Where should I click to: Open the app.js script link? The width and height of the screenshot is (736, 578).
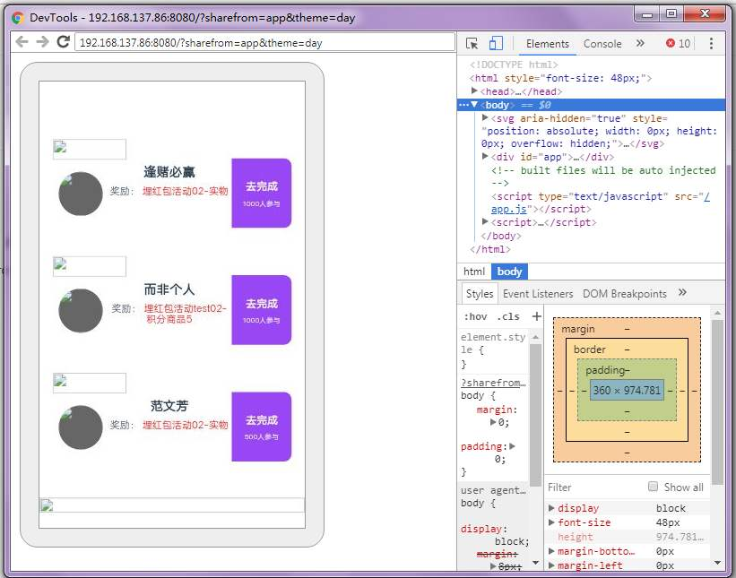pyautogui.click(x=509, y=209)
